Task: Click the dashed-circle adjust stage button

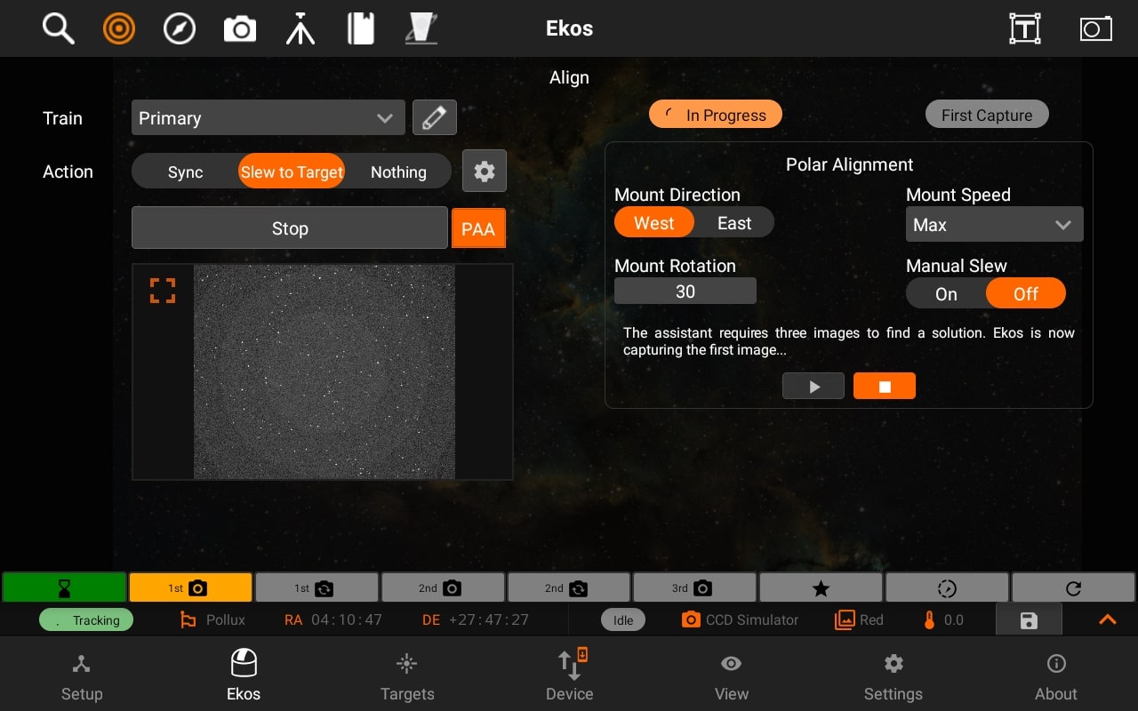Action: pos(948,587)
